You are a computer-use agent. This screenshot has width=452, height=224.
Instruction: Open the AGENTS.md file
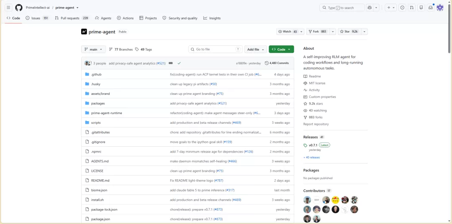tap(100, 161)
